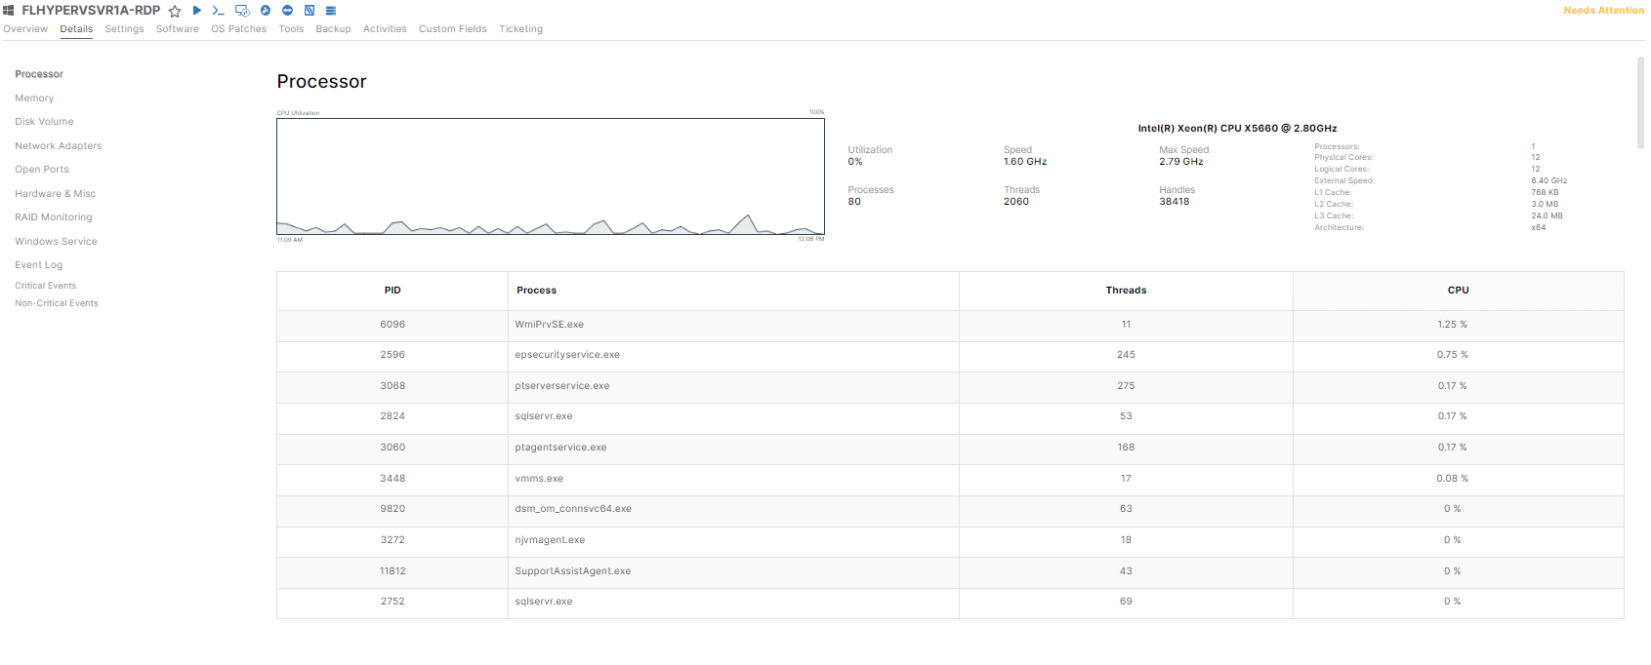Open the stacked-lines menu icon
Image resolution: width=1651 pixels, height=665 pixels.
pyautogui.click(x=331, y=11)
